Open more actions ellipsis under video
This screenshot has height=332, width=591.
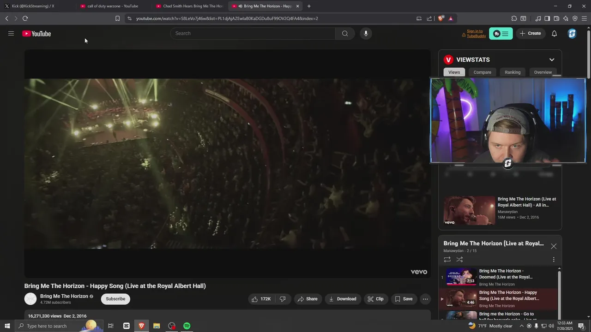click(x=425, y=299)
